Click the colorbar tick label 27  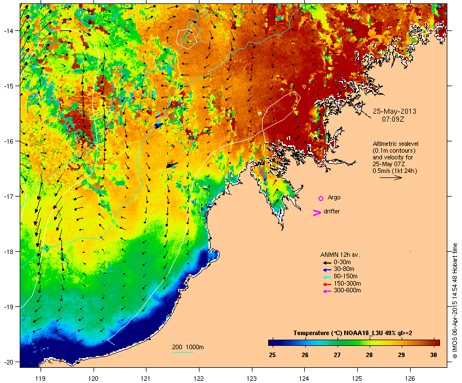pyautogui.click(x=337, y=355)
